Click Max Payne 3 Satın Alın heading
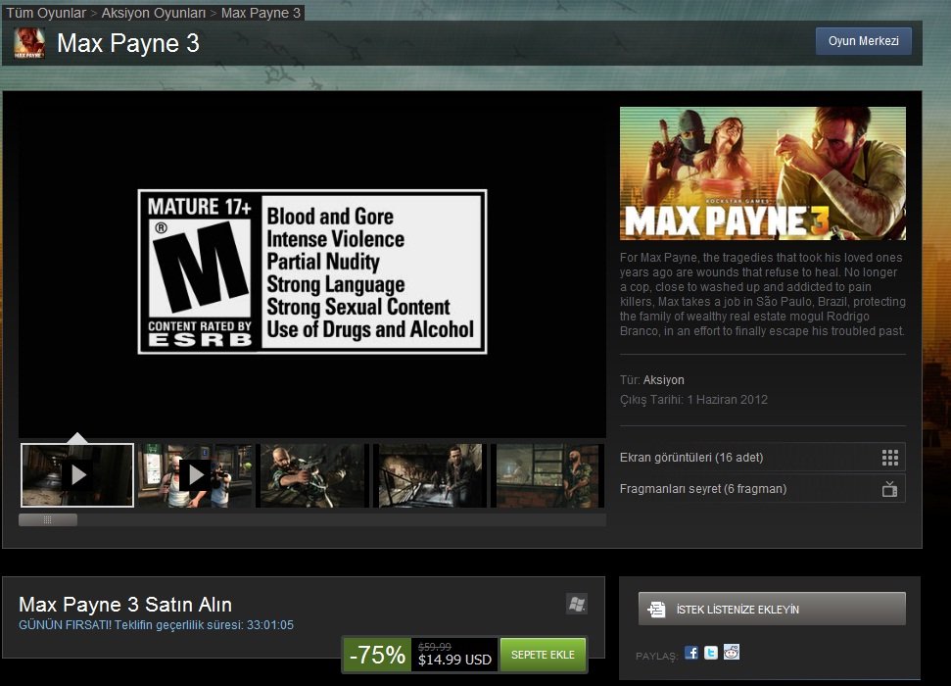This screenshot has height=686, width=951. [x=125, y=604]
